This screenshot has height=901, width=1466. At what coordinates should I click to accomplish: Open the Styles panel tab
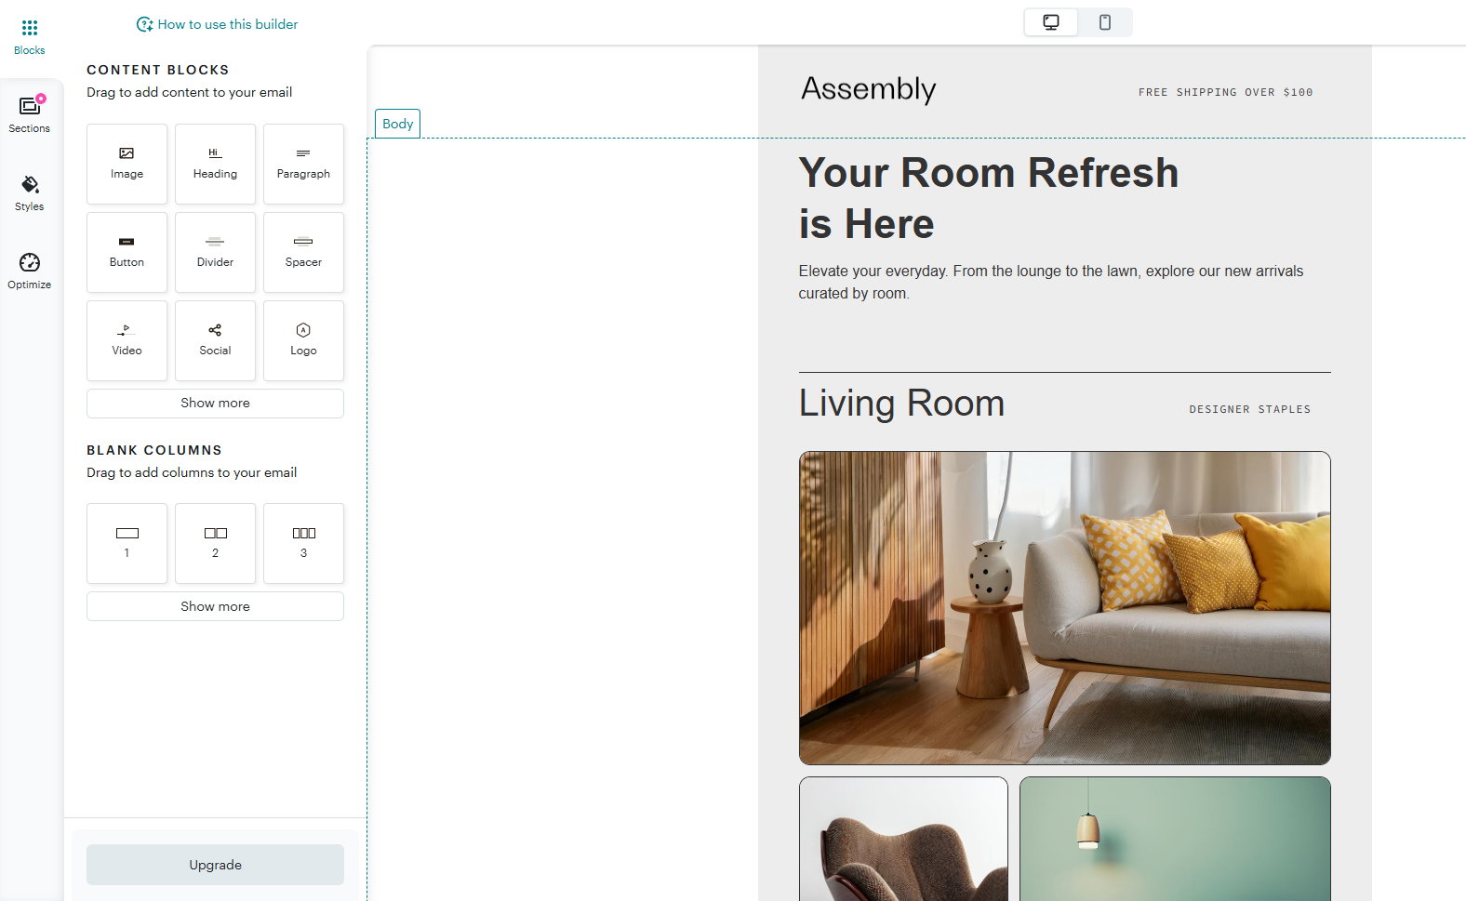[x=29, y=193]
